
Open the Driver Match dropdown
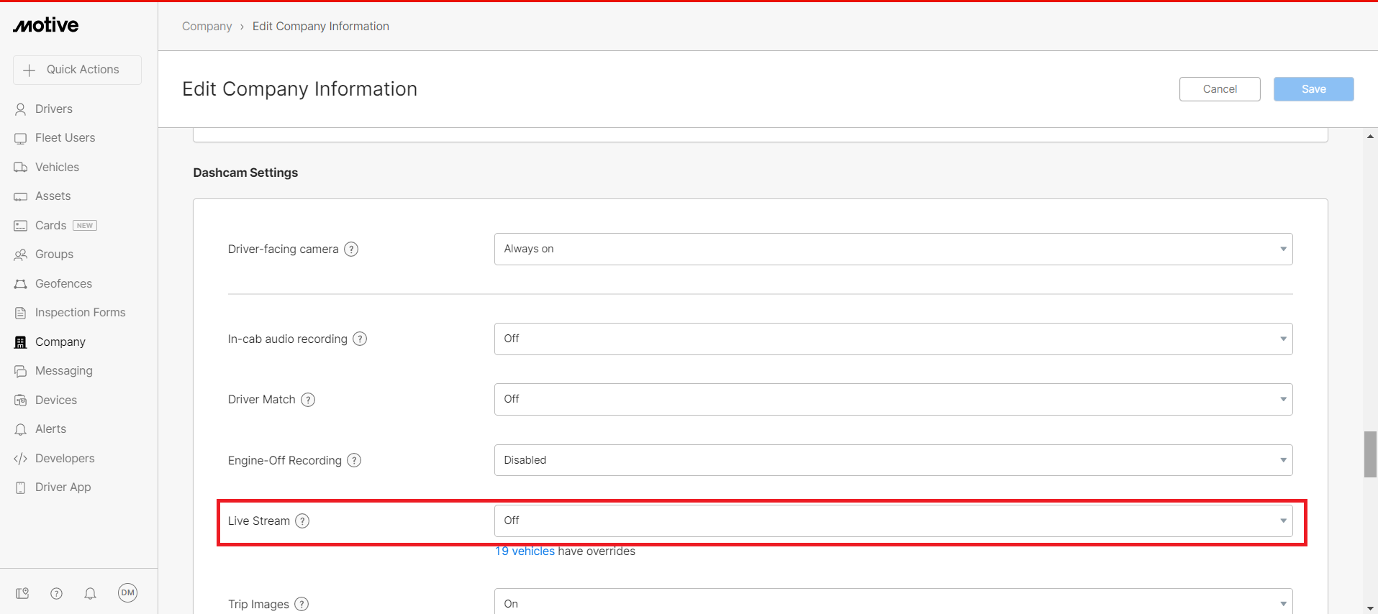tap(893, 399)
